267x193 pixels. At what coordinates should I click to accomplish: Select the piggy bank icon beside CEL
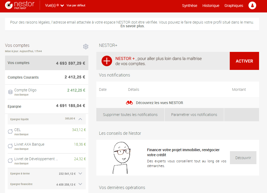click(10, 131)
